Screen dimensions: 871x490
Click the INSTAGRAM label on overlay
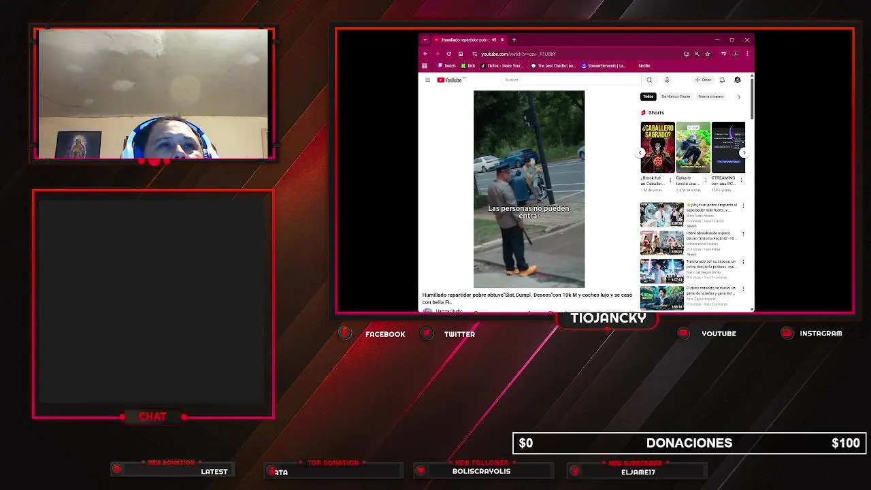coord(821,333)
